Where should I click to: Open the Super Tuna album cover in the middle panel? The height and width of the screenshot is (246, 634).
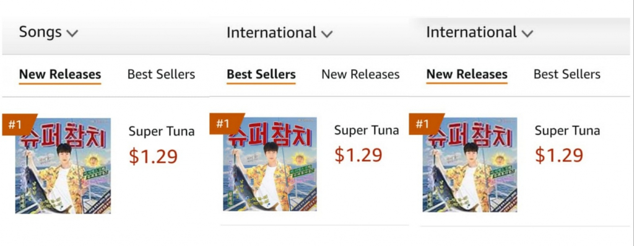(270, 164)
